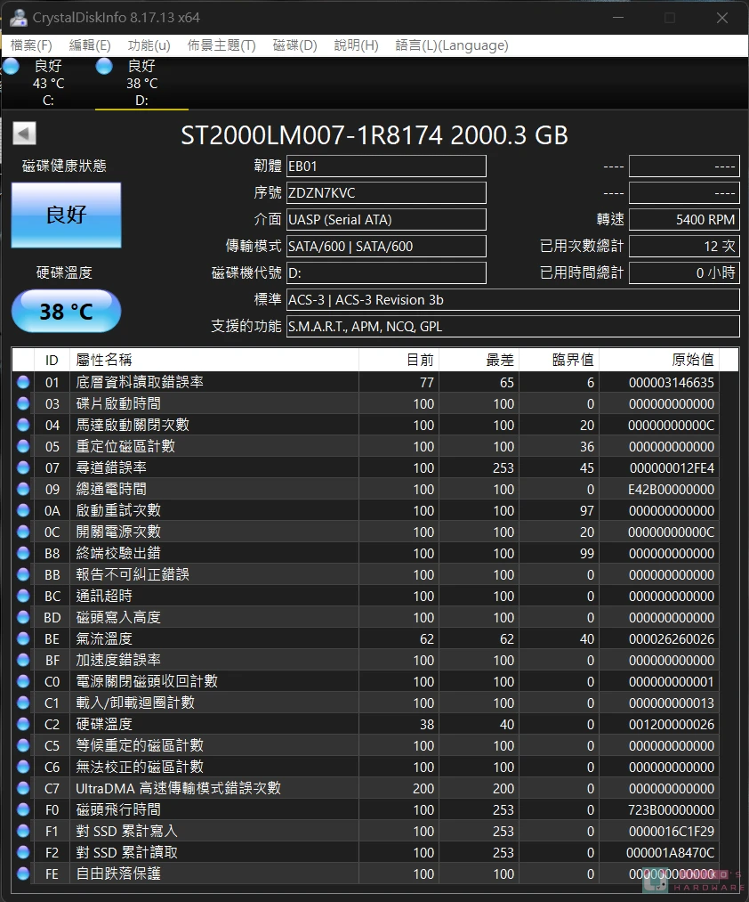
Task: Click the 臨界值 column header
Action: coord(559,360)
